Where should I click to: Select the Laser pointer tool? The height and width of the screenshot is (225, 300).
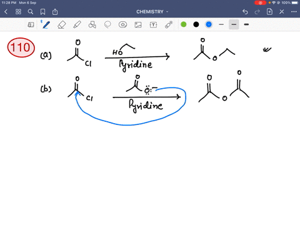(x=169, y=24)
